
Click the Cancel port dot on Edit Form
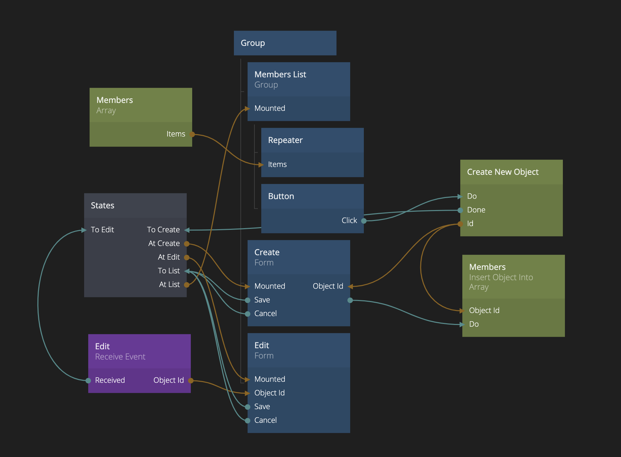[x=248, y=421]
